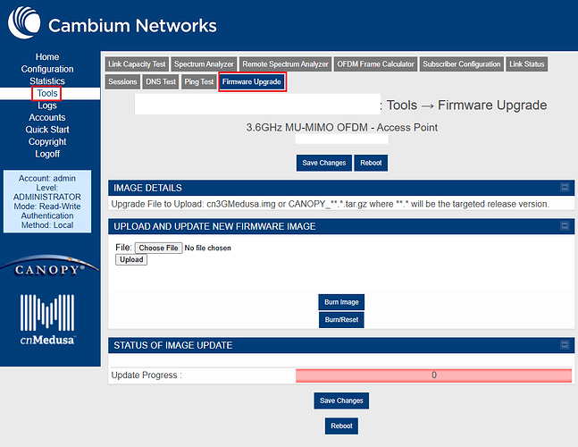This screenshot has height=447, width=578.
Task: Switch to the Spectrum Analyzer tab
Action: click(205, 64)
